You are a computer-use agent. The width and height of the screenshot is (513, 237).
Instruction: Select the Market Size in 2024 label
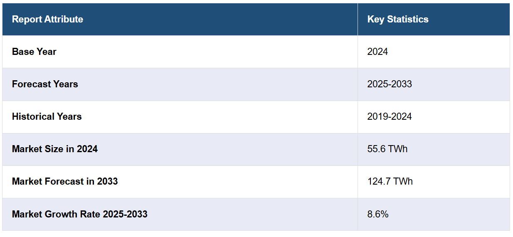point(55,149)
